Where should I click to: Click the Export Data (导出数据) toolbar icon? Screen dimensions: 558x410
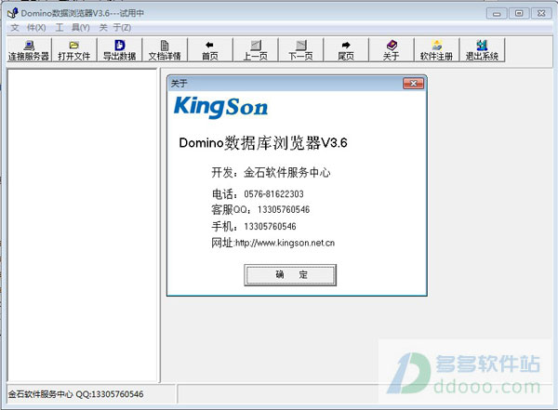coord(120,50)
